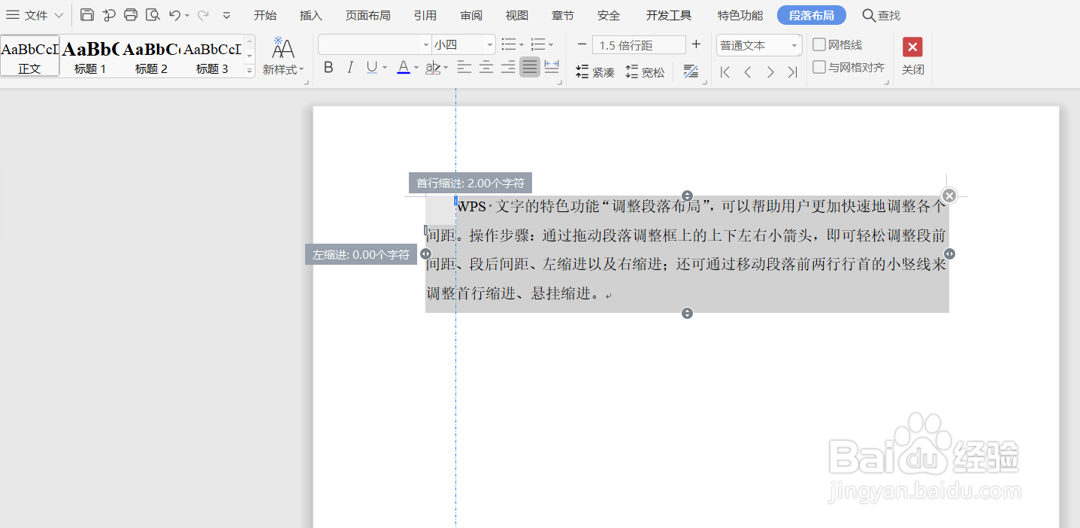Screen dimensions: 1080x528
Task: Click the bullet list icon
Action: pyautogui.click(x=509, y=45)
